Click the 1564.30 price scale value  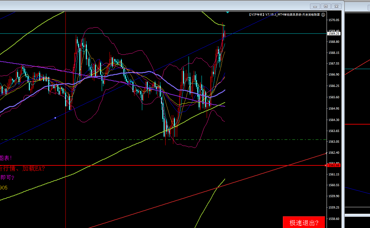[334, 120]
